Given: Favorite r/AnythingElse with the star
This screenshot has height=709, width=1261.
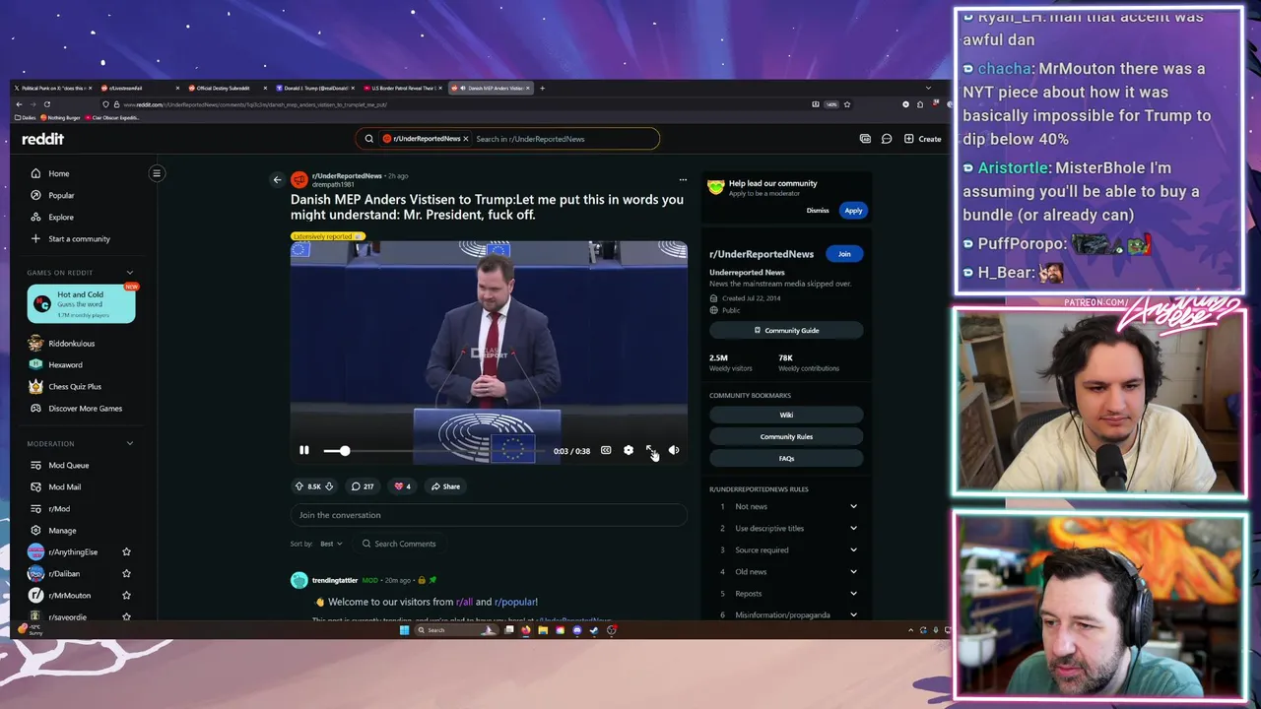Looking at the screenshot, I should (126, 552).
